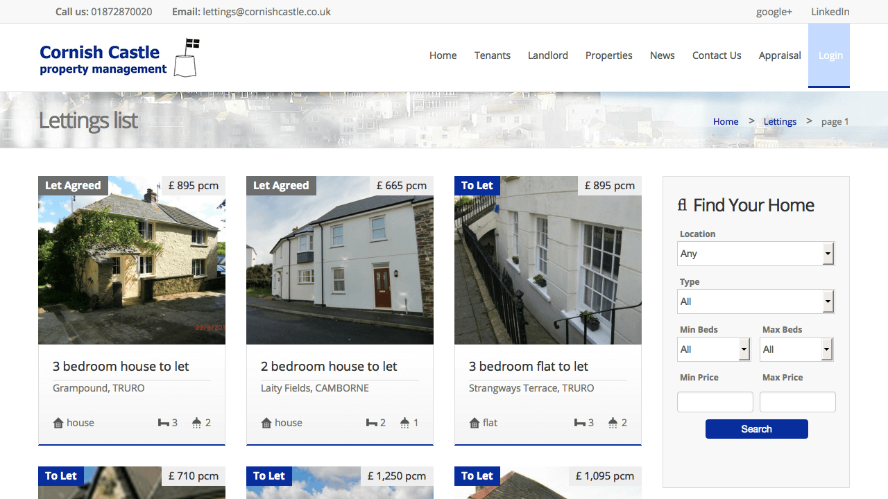This screenshot has height=499, width=888.
Task: Expand the Min Beds dropdown
Action: point(714,349)
